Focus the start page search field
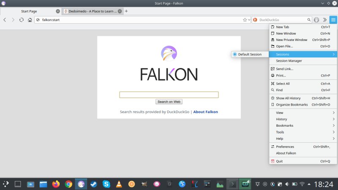The width and height of the screenshot is (338, 190). coord(169,95)
